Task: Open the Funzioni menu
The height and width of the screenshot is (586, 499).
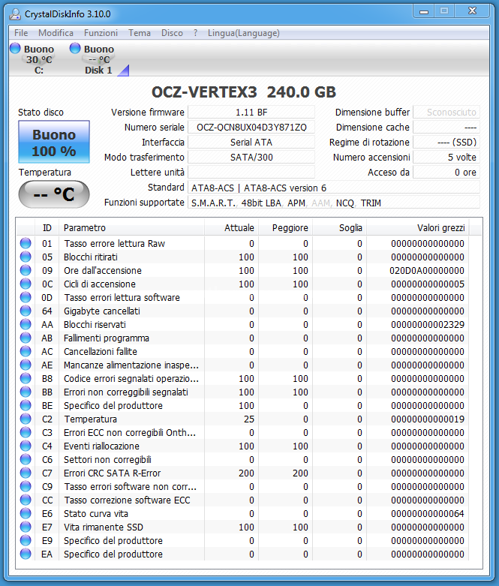Action: point(101,33)
